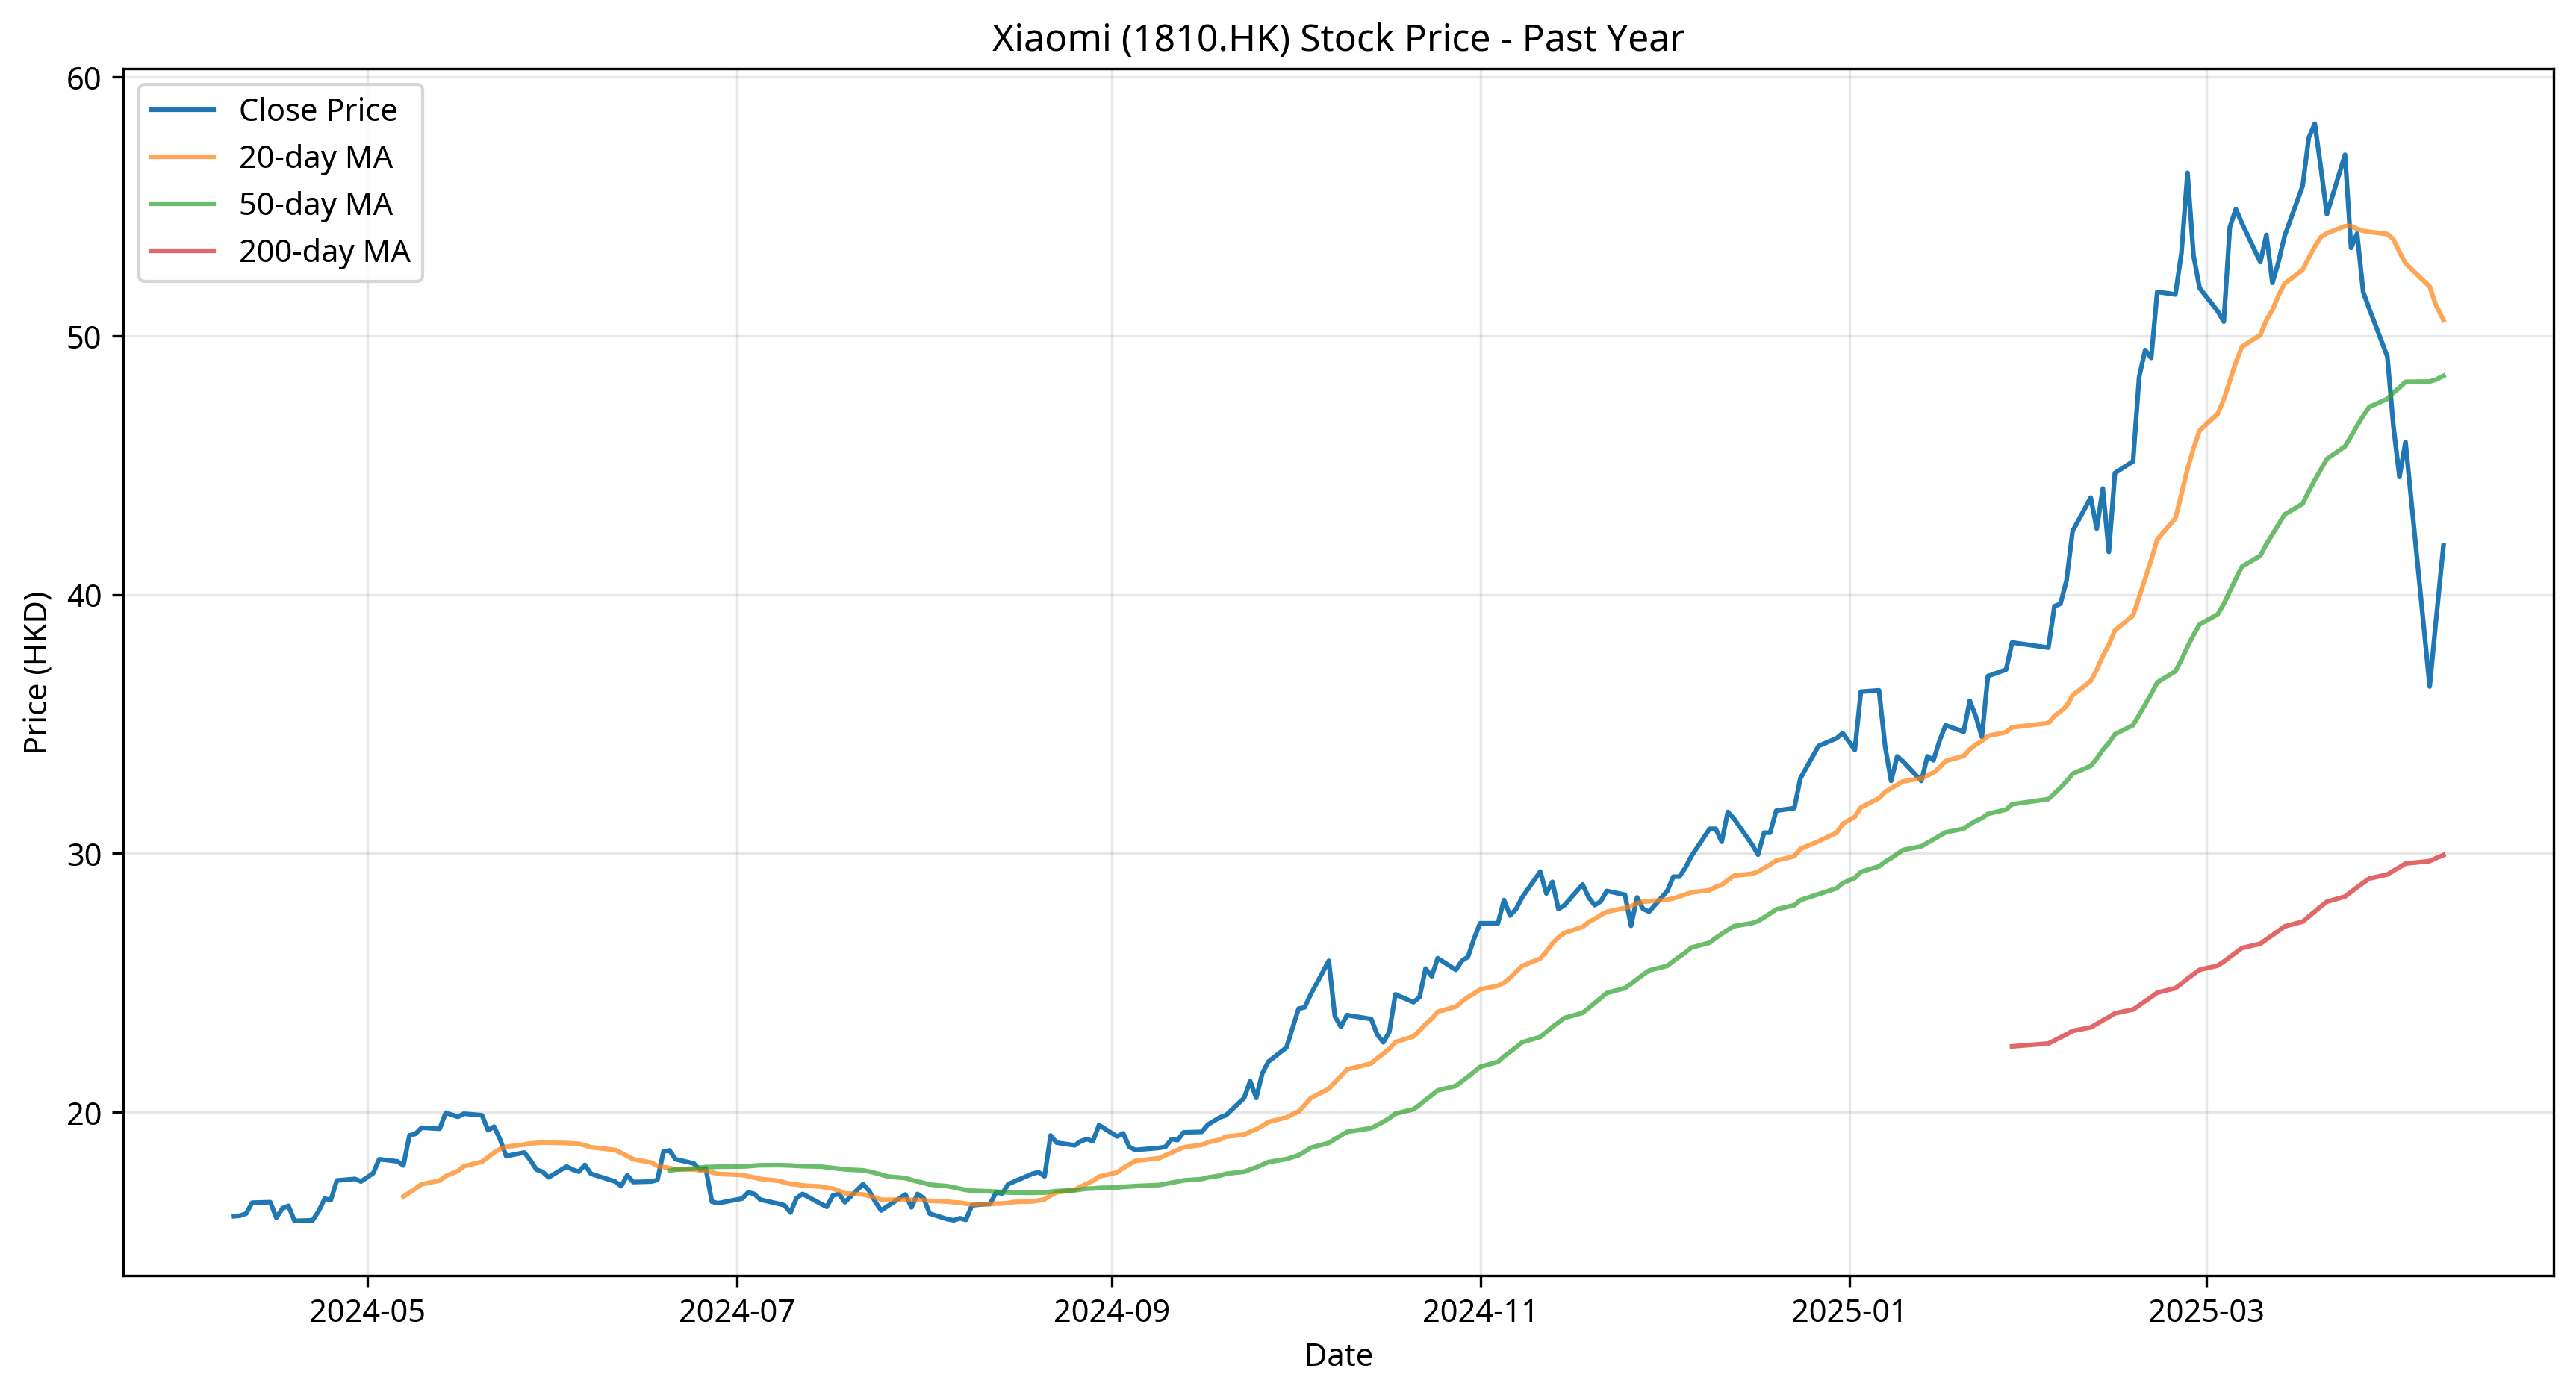Screen dimensions: 2576x1395
Task: Click the right end of the green 50-day MA line
Action: click(x=2444, y=375)
